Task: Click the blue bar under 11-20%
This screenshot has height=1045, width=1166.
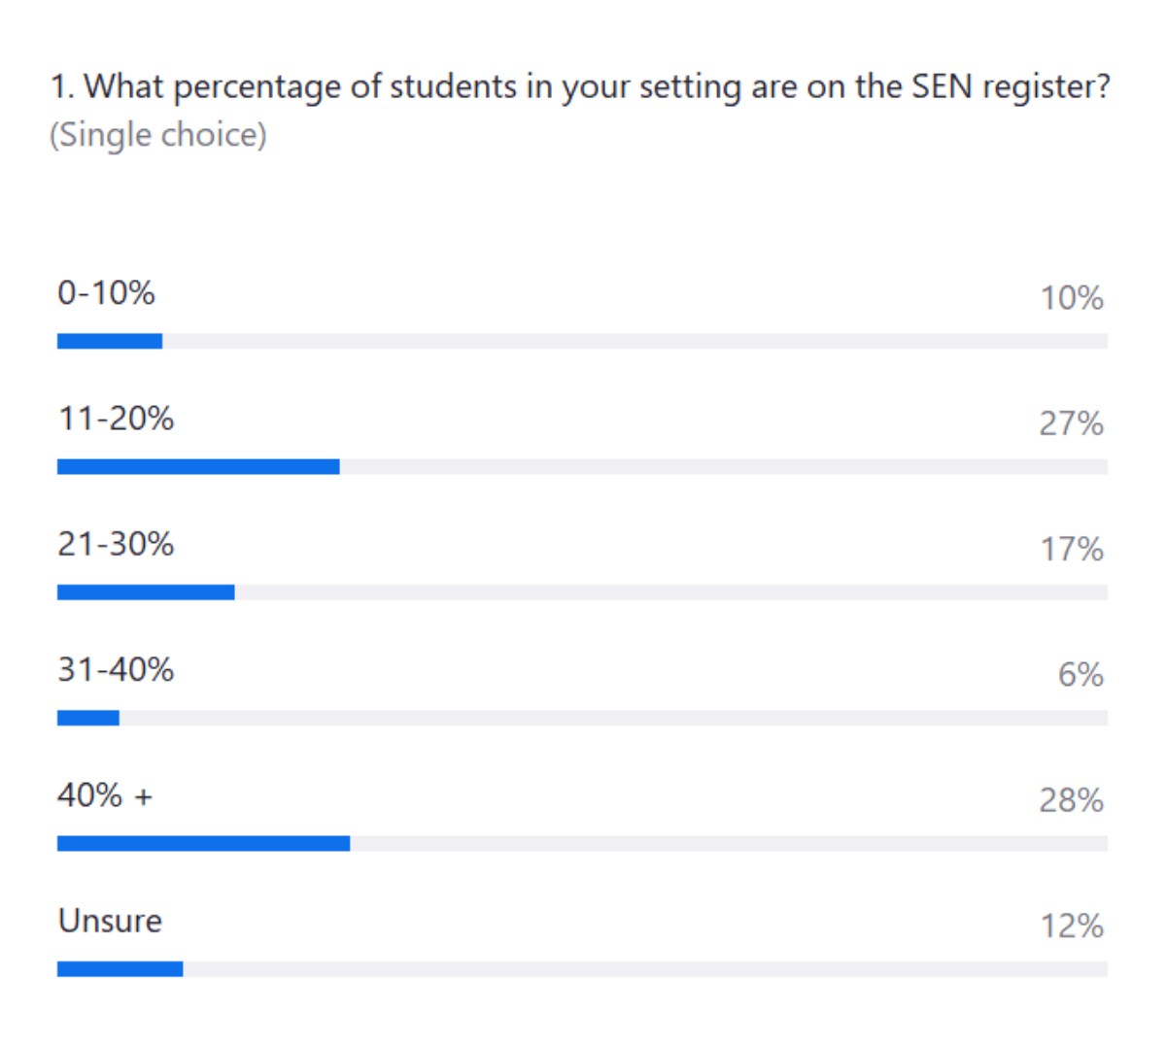Action: [198, 467]
